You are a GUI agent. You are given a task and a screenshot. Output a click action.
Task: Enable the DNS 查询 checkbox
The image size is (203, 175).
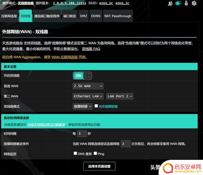(75, 153)
